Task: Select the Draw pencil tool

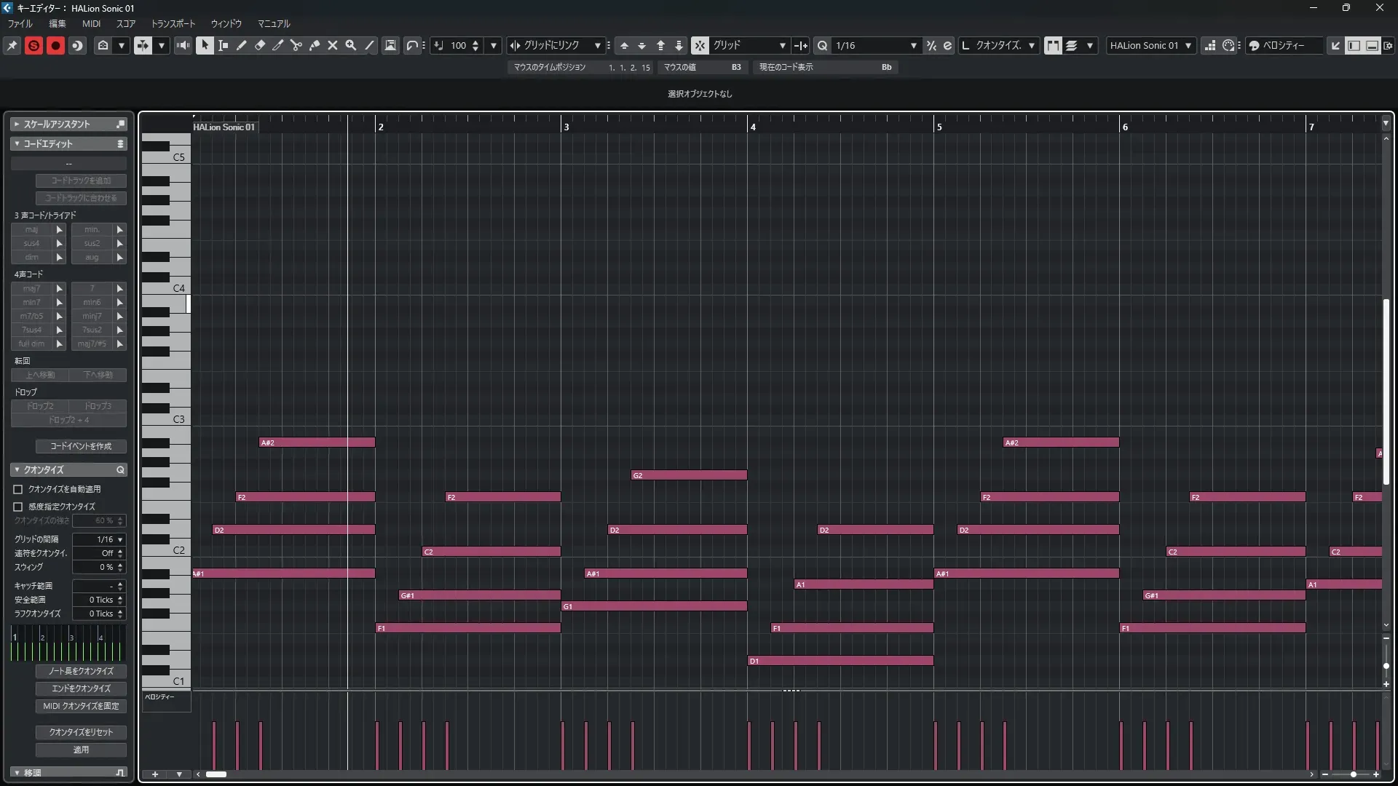Action: [241, 45]
